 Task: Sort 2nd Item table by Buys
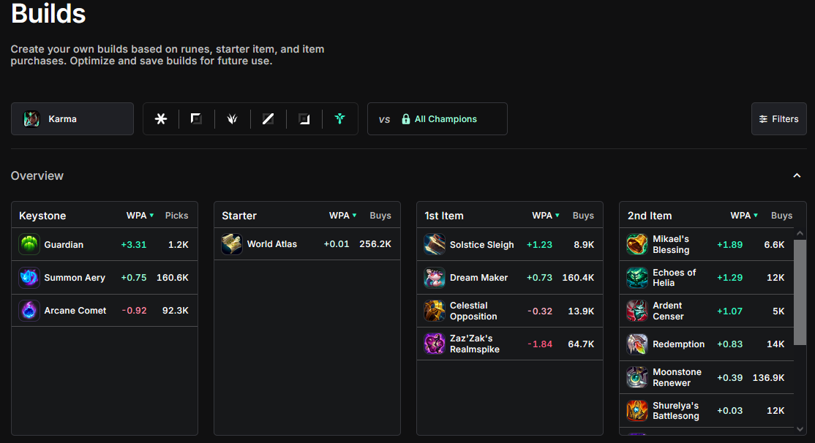coord(782,216)
